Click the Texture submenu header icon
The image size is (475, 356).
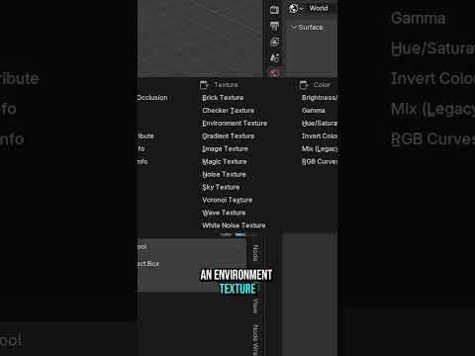coord(204,85)
